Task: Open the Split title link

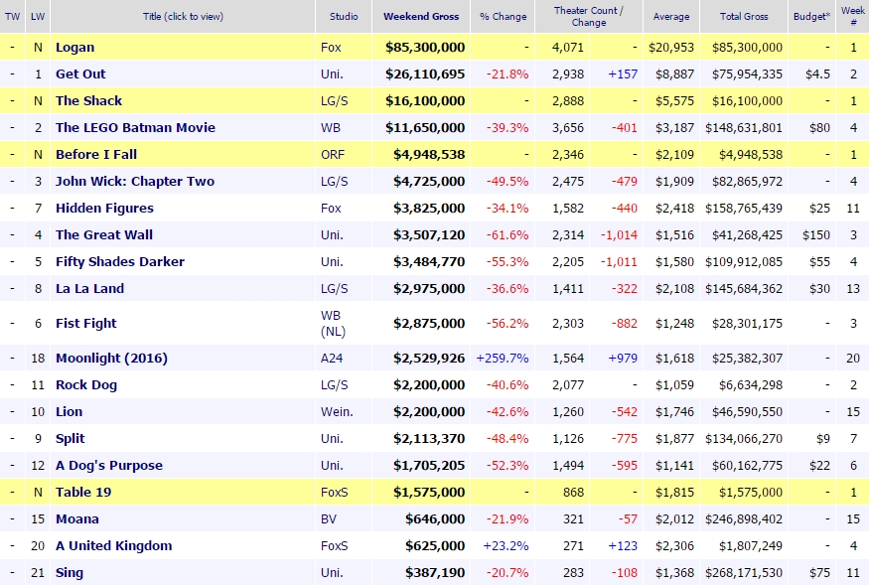Action: 70,439
